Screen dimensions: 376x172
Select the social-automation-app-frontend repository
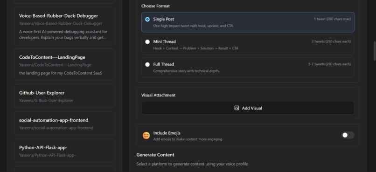(64, 124)
